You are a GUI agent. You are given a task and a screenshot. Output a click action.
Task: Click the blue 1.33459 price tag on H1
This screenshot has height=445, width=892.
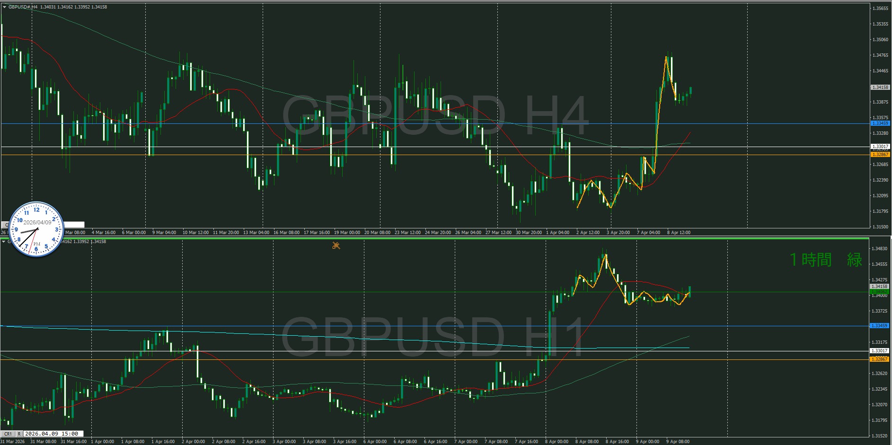[x=880, y=326]
